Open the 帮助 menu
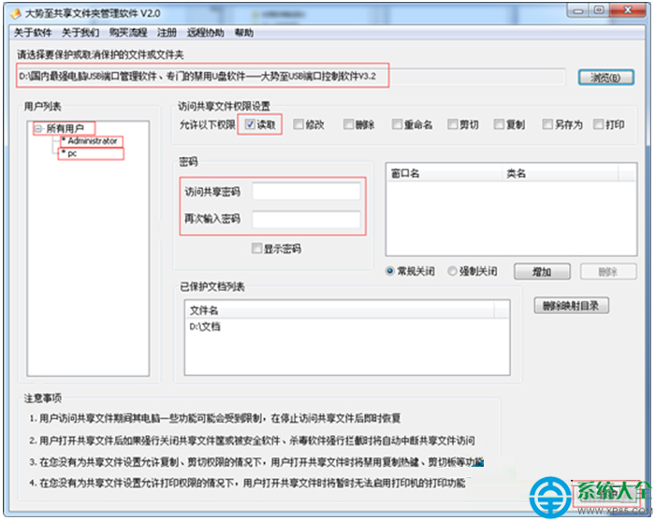This screenshot has height=521, width=655. [244, 33]
